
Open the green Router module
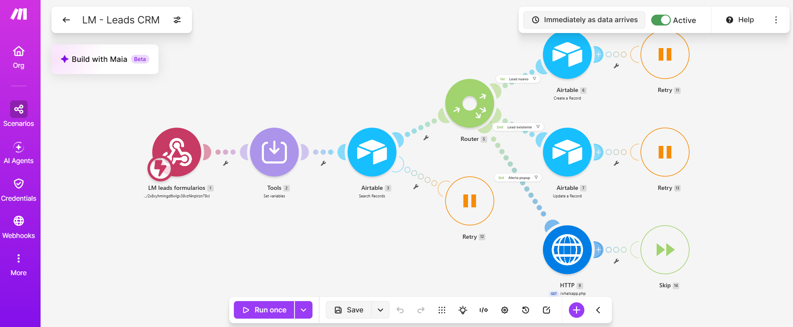[470, 103]
